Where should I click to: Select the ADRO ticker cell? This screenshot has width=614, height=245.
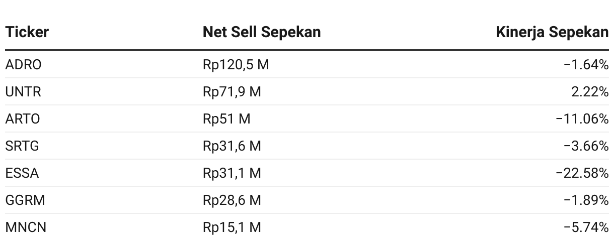point(24,65)
